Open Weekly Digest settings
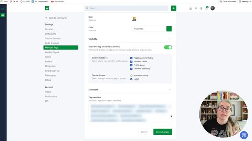Screen dimensions: 252x141 click(52, 52)
